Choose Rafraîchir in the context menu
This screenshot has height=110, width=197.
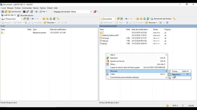pyautogui.click(x=137, y=58)
